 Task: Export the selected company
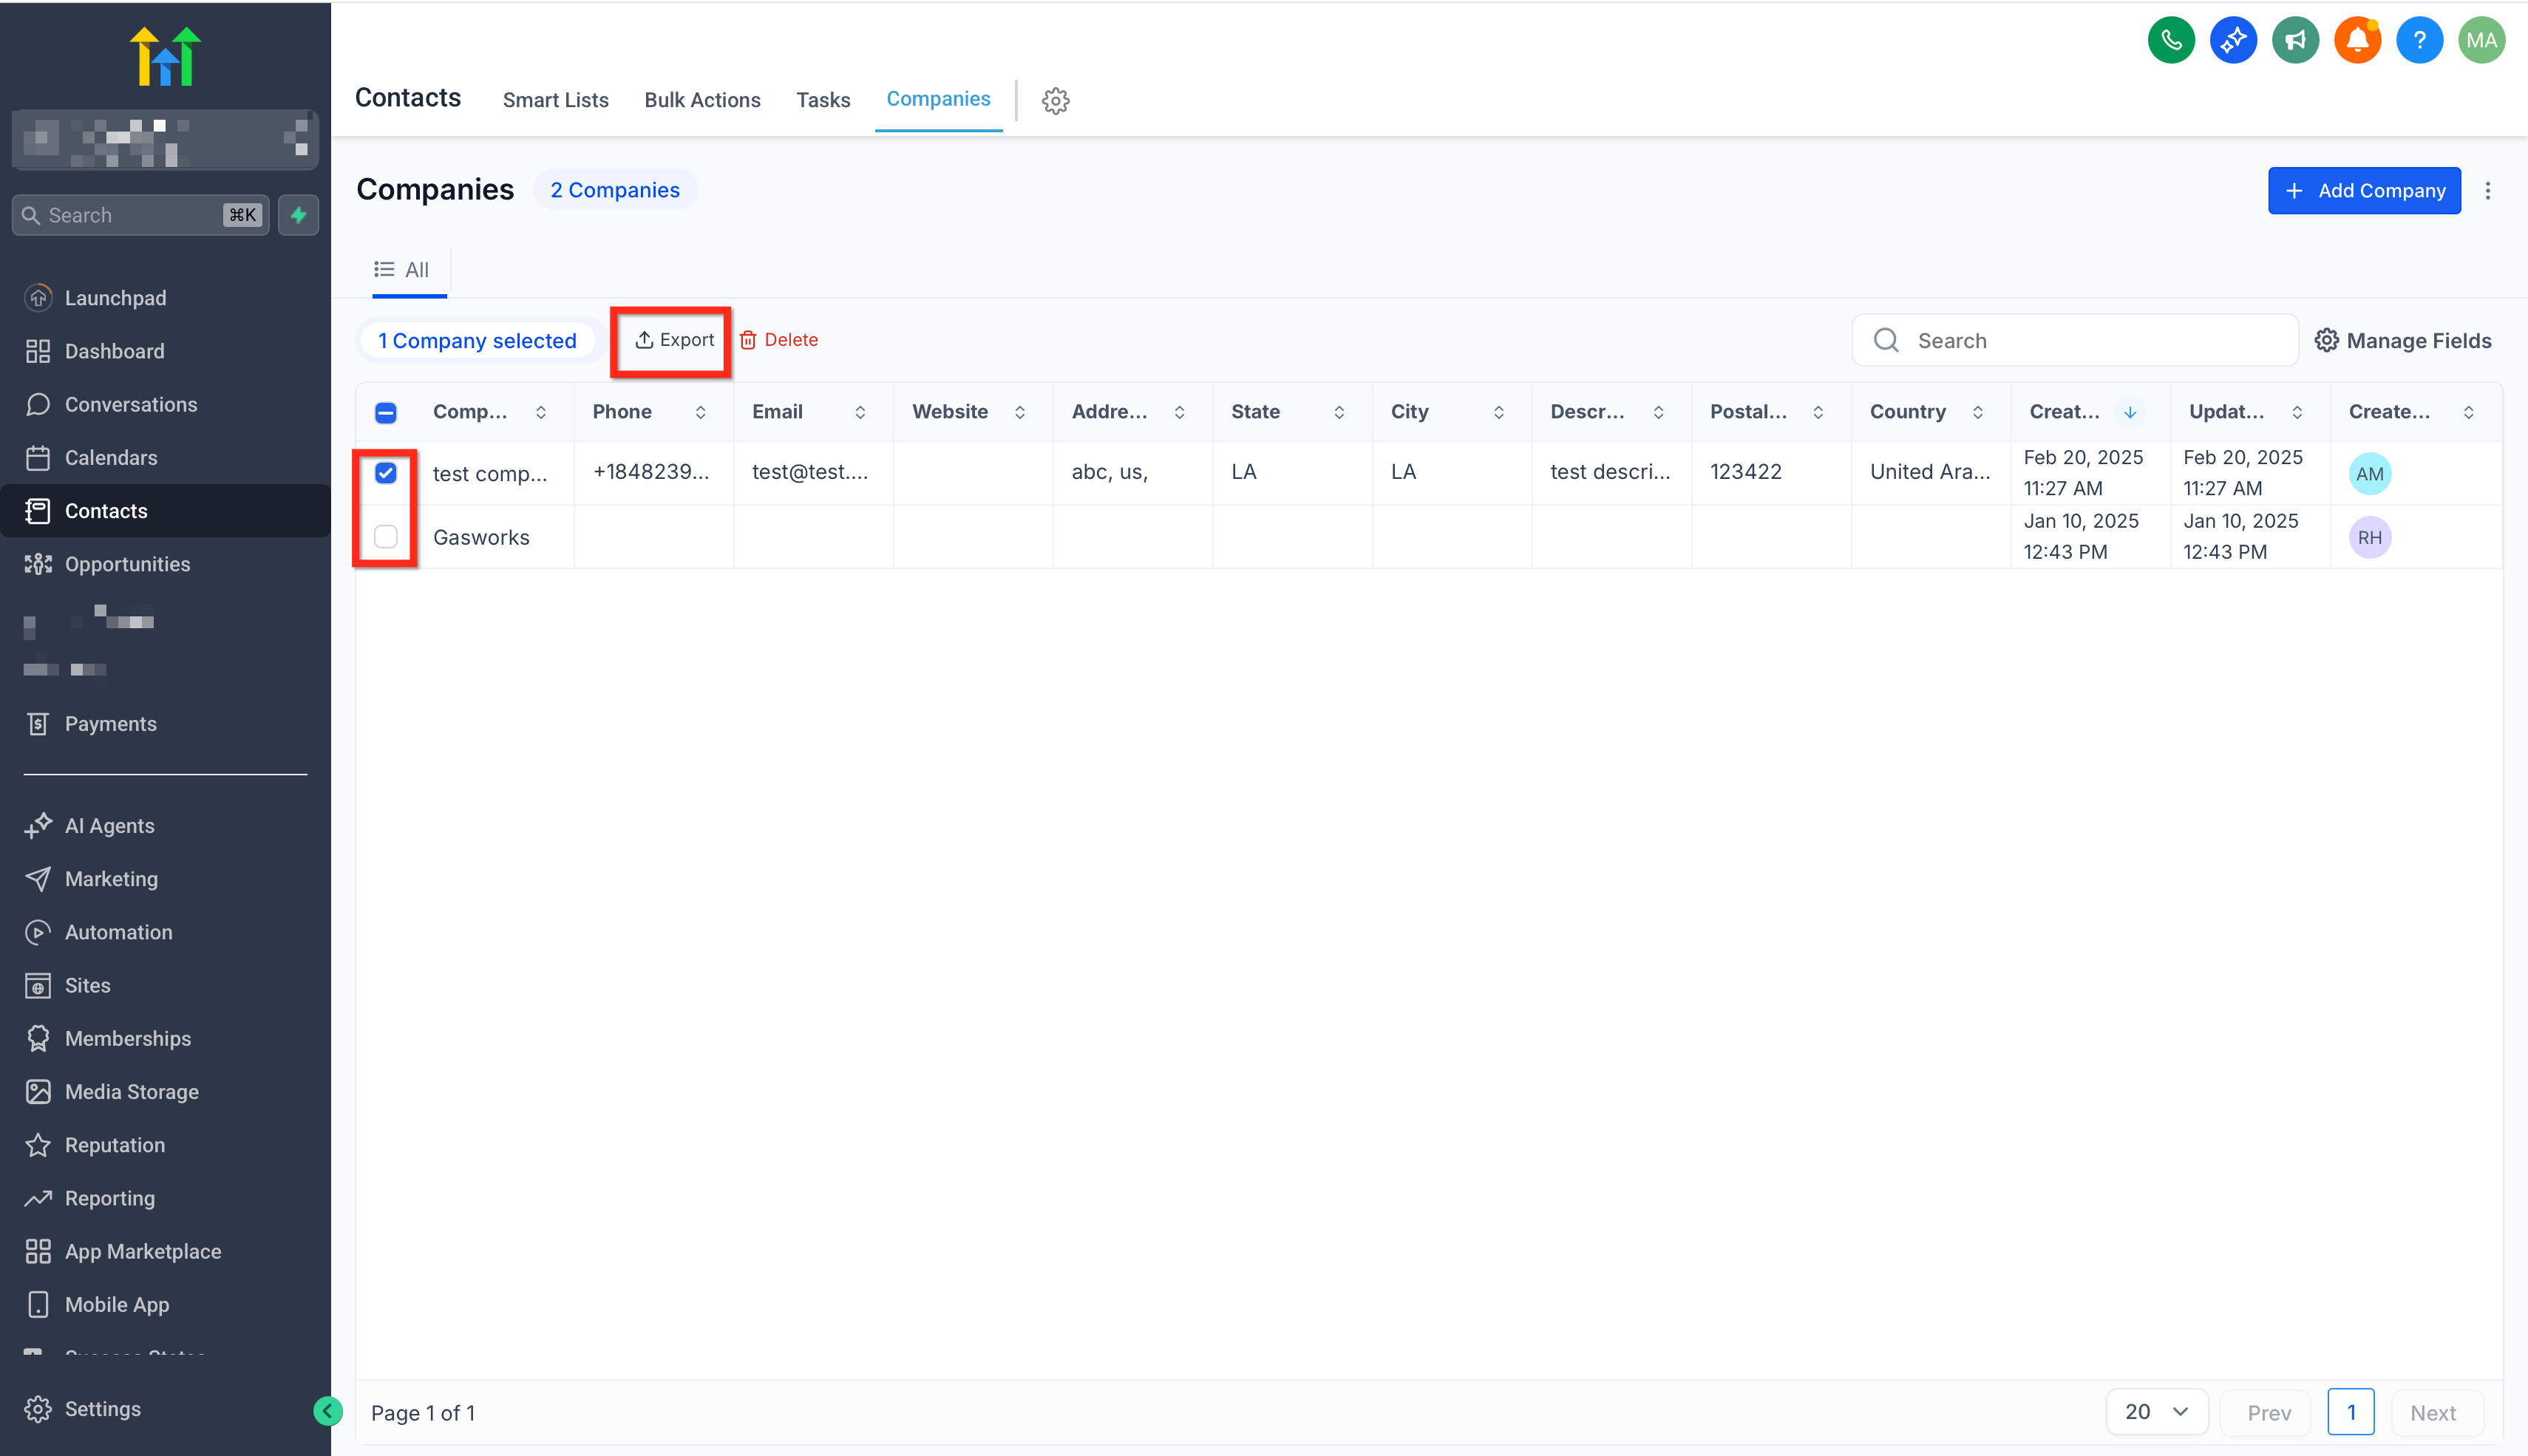click(674, 340)
